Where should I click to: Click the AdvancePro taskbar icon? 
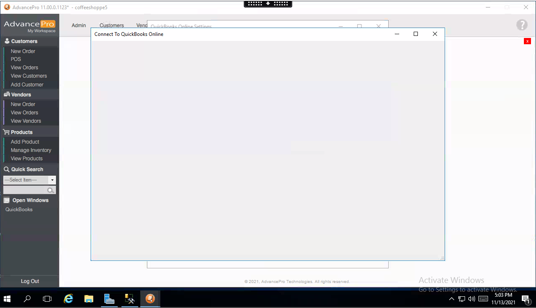tap(150, 299)
